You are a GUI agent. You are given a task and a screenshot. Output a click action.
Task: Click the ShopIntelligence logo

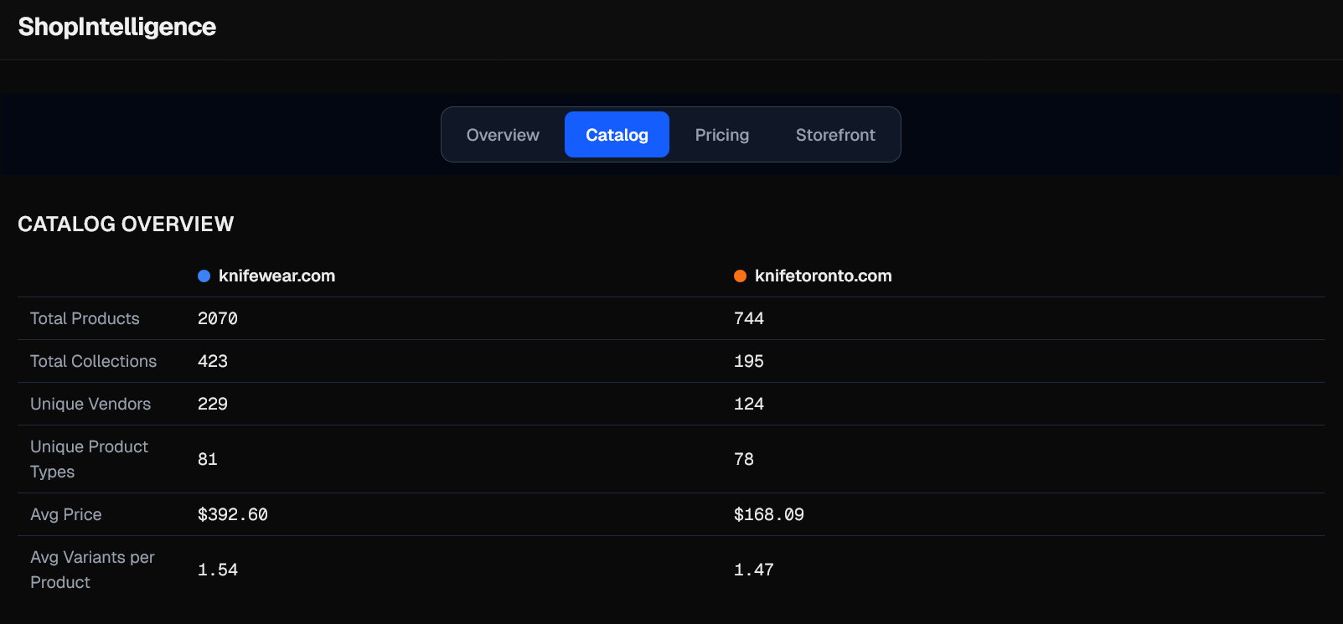(x=117, y=27)
